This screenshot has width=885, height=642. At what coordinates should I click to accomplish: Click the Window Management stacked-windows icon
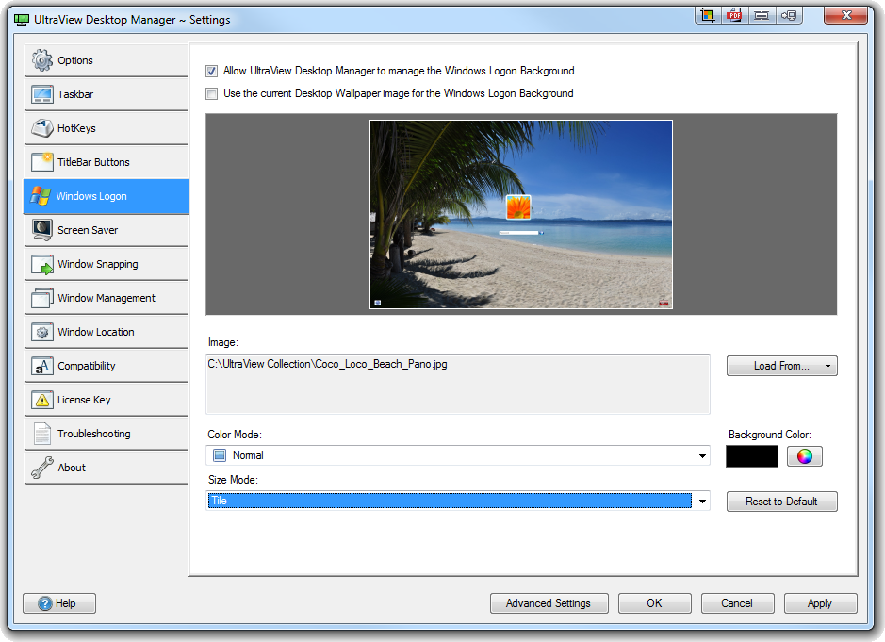42,298
